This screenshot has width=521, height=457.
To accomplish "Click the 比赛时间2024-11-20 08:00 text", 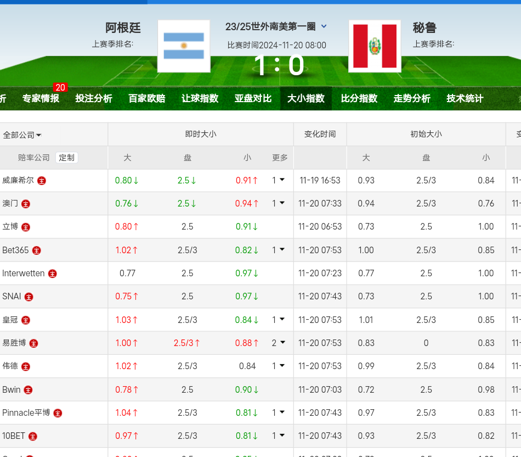I will (x=277, y=45).
